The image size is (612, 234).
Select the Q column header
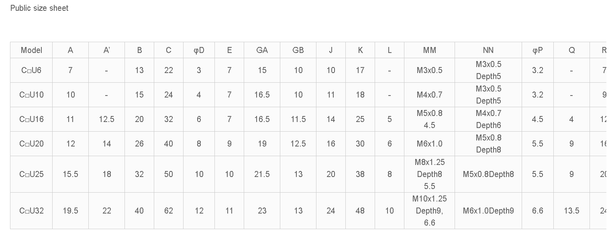click(571, 50)
